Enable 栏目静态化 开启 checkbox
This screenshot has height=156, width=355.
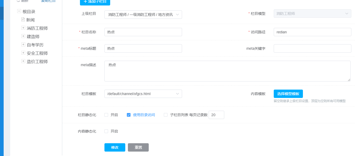(x=106, y=115)
